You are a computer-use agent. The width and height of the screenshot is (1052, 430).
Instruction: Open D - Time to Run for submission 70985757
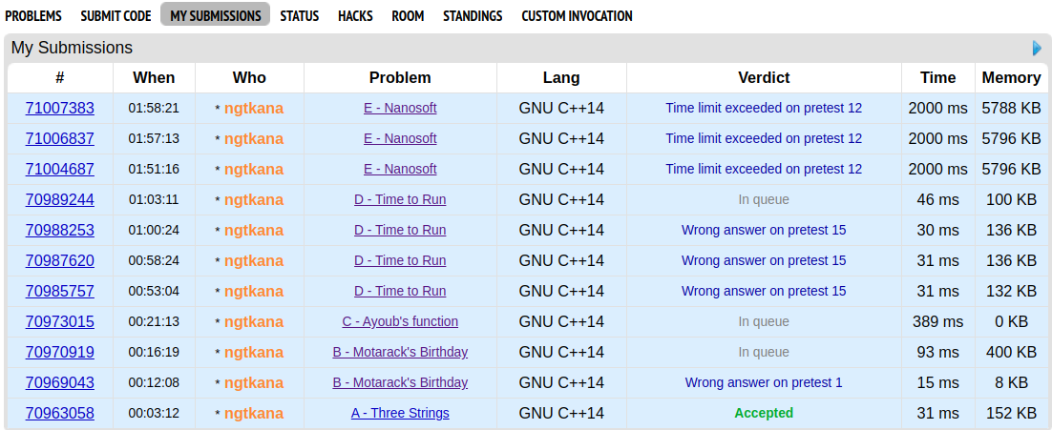coord(400,292)
